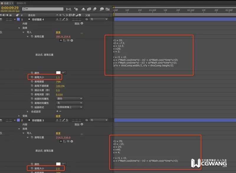Enable the motion blur toolbar icon
Image resolution: width=236 pixels, height=173 pixels.
pyautogui.click(x=95, y=9)
